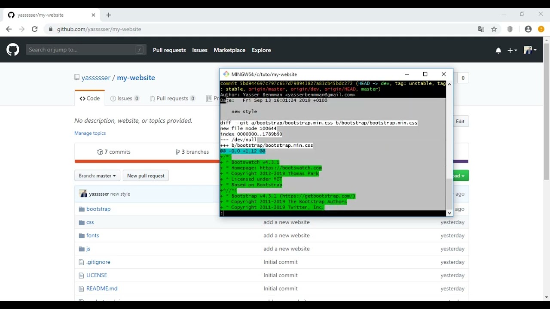Open the browser profile account icon
This screenshot has height=309, width=550.
(x=528, y=29)
